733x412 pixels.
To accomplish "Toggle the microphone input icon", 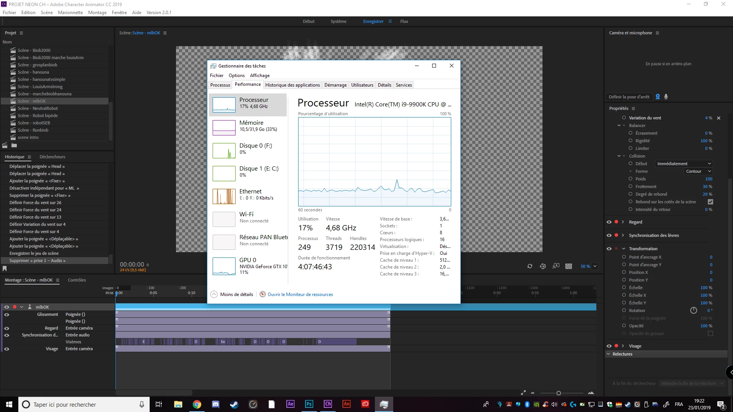I will (666, 97).
